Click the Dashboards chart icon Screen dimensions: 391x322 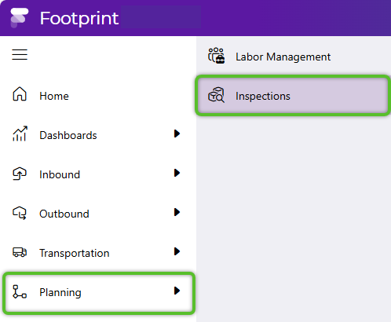click(20, 134)
